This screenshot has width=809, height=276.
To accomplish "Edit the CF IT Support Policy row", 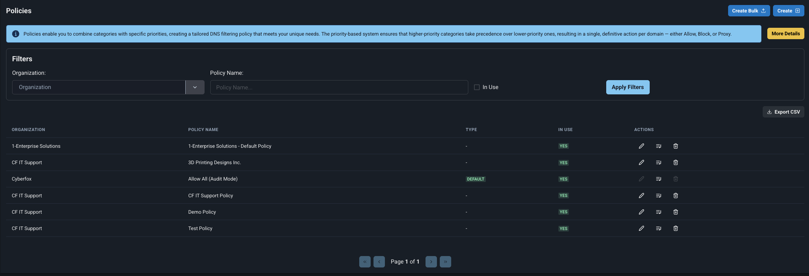I will 641,196.
